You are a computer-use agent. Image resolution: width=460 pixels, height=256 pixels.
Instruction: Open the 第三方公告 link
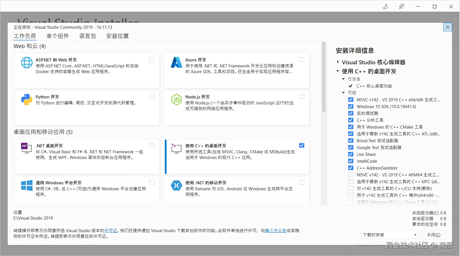pyautogui.click(x=275, y=230)
